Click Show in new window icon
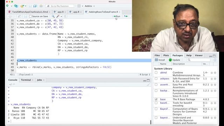 pyautogui.click(x=20, y=16)
